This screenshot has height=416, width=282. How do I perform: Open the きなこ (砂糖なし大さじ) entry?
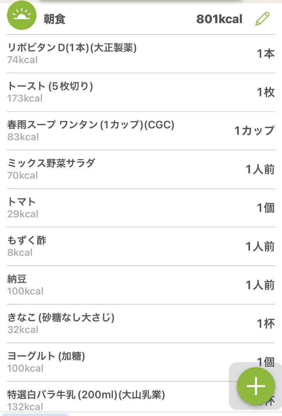pyautogui.click(x=141, y=324)
